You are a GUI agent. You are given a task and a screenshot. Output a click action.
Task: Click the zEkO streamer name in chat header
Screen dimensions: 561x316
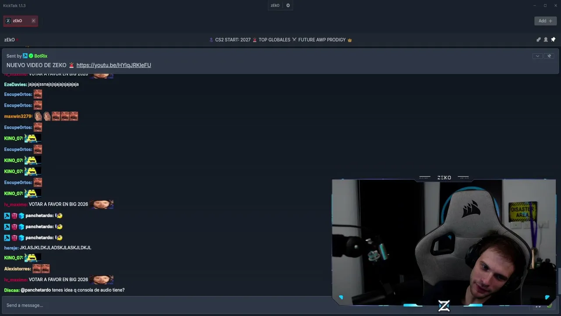[9, 40]
